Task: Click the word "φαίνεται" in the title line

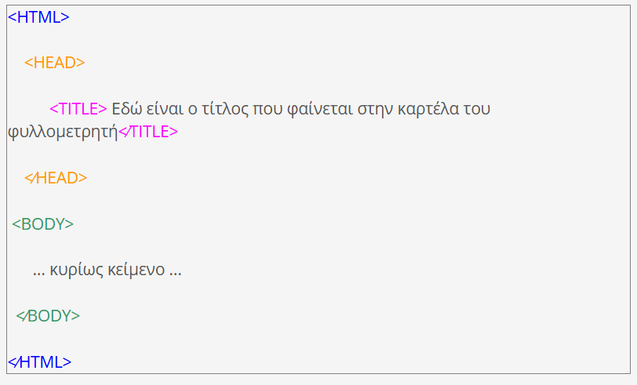Action: click(320, 110)
